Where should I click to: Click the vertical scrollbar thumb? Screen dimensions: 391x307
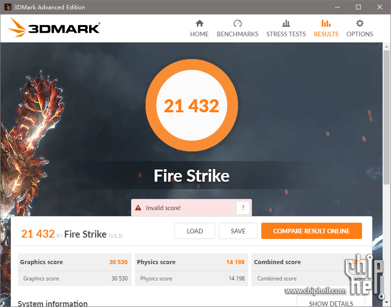click(386, 117)
